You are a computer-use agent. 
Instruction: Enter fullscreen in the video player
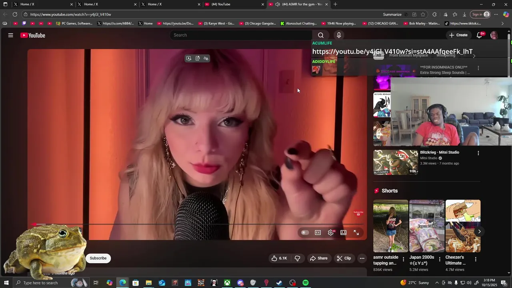356,232
